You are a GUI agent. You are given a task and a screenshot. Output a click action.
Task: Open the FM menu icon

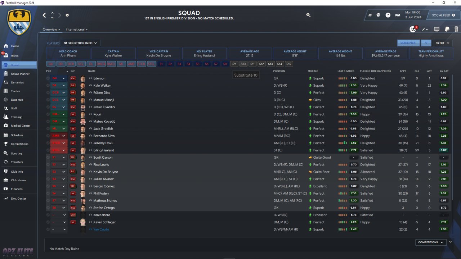(x=398, y=15)
